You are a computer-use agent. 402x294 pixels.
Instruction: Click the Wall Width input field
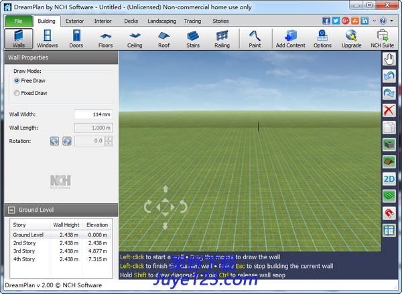pos(93,114)
